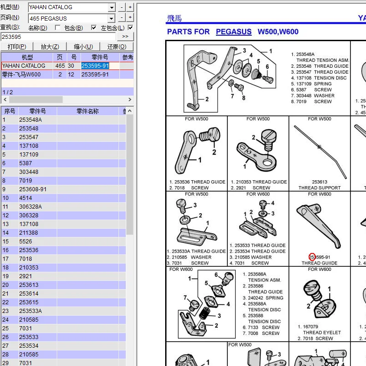Viewport: 366px width, 366px height.
Task: Click the 零件名称 column header
Action: click(x=87, y=111)
